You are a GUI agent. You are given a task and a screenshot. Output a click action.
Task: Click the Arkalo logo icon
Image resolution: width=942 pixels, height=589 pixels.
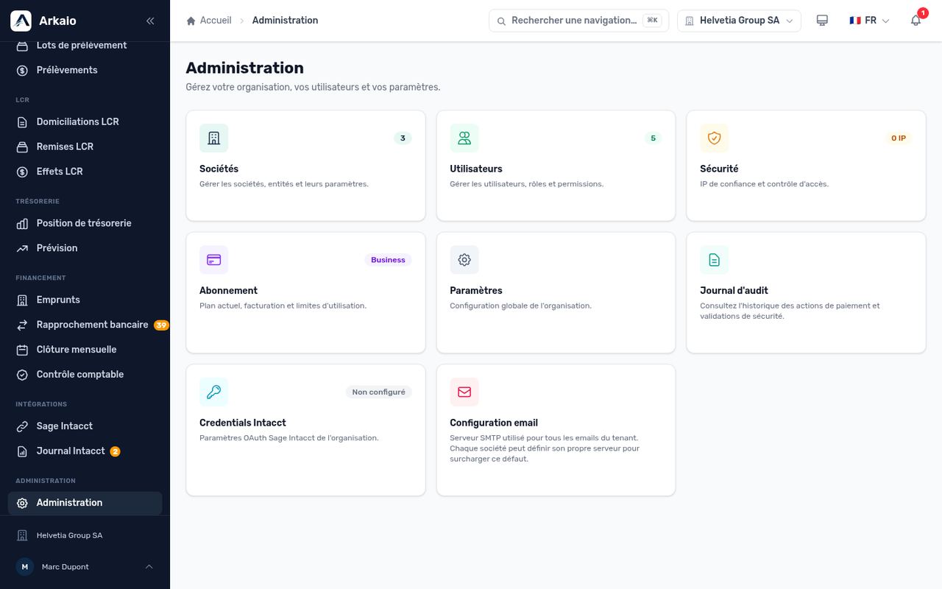point(21,21)
